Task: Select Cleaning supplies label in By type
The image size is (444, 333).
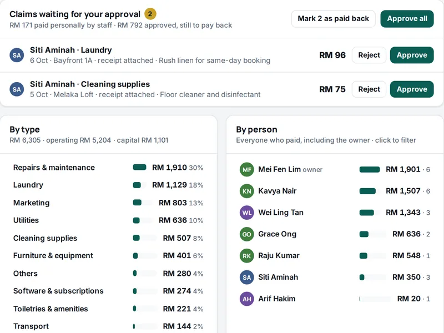Action: [45, 238]
